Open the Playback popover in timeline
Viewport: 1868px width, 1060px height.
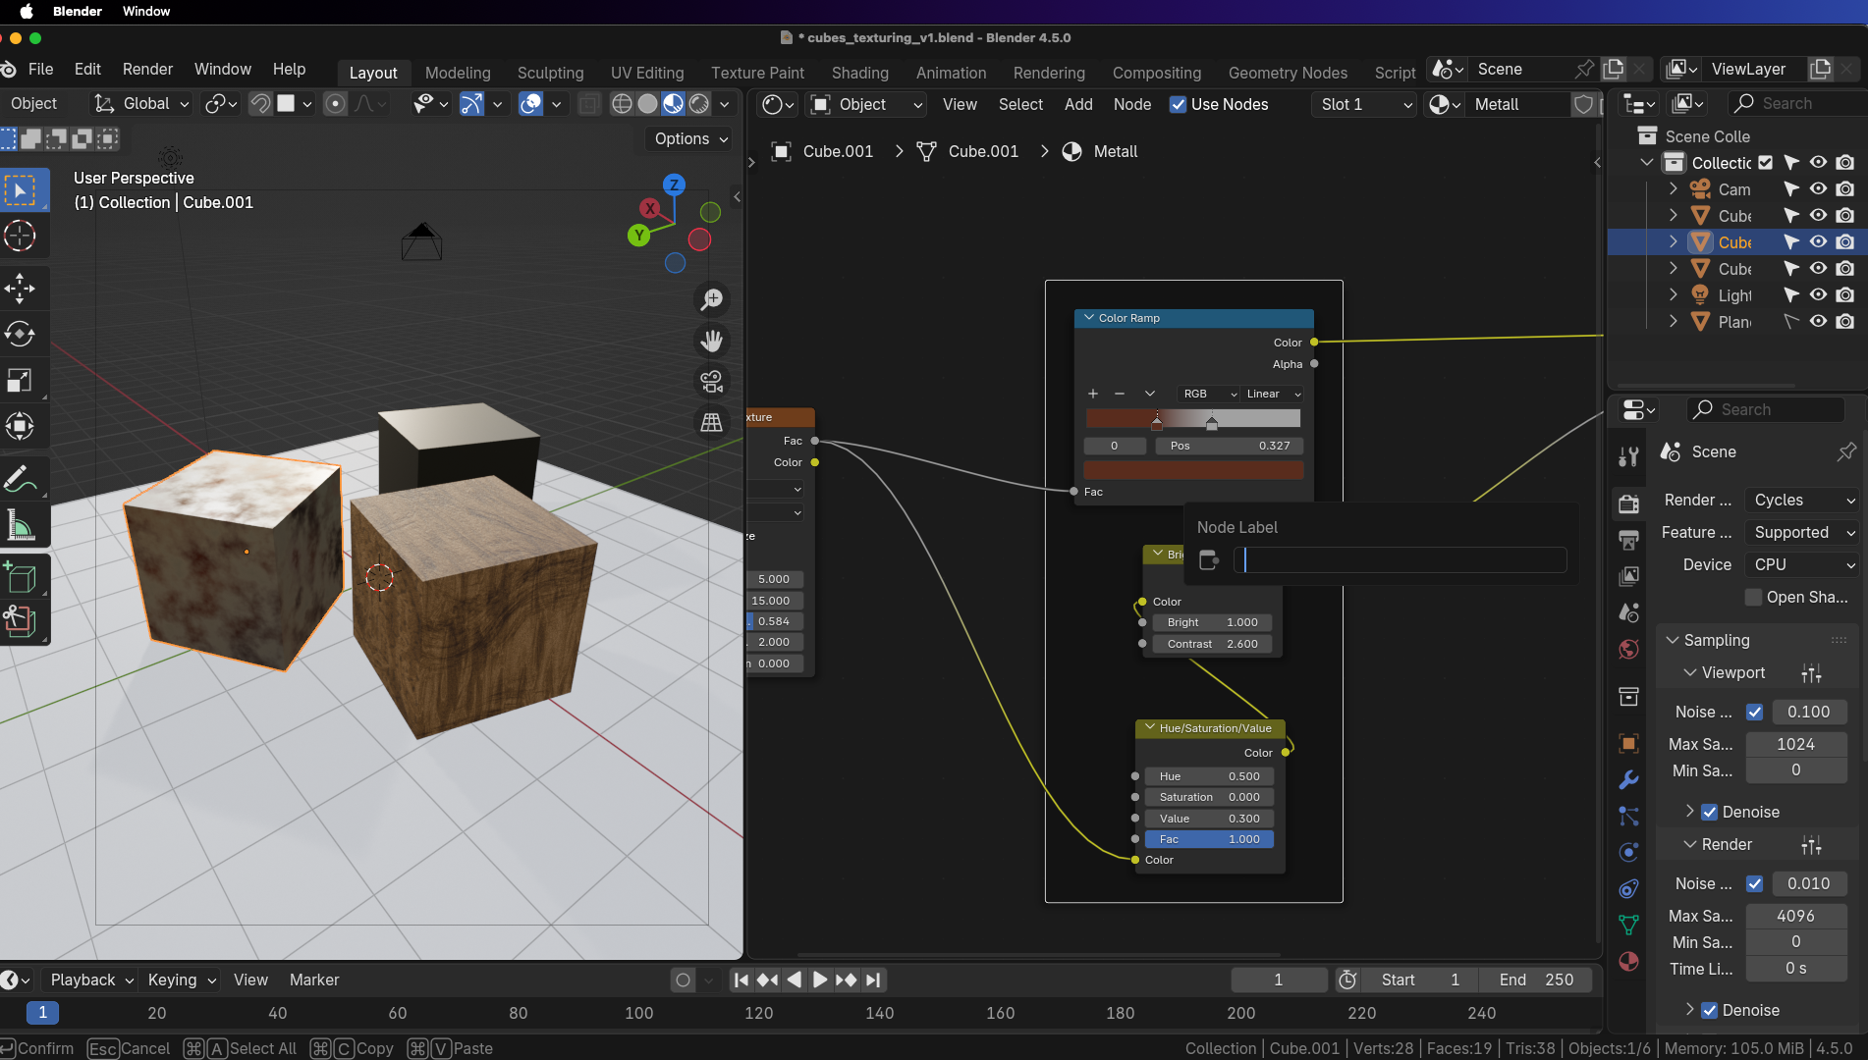coord(91,980)
